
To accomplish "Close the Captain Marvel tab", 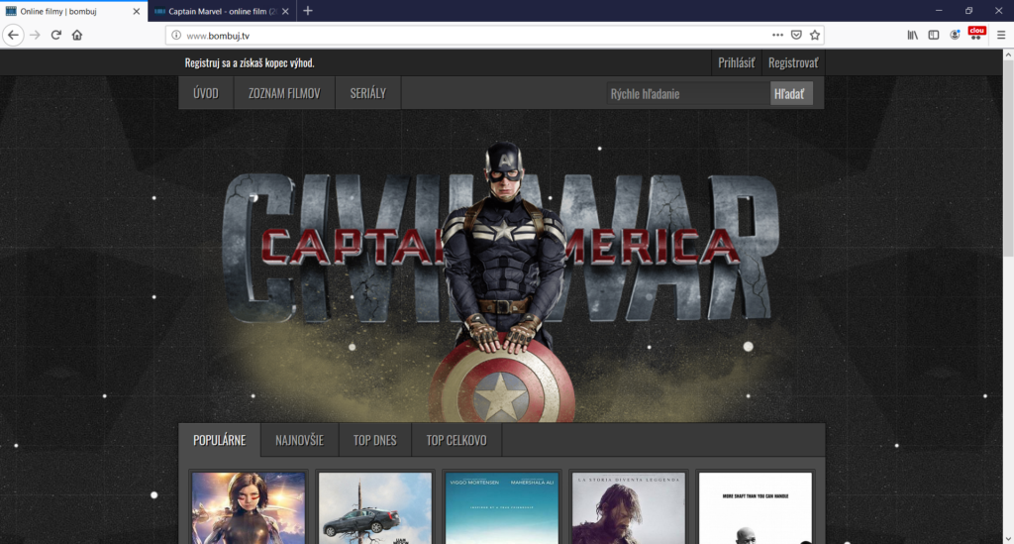I will pos(285,12).
